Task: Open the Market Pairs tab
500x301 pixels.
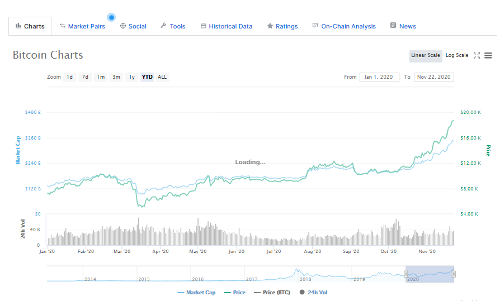Action: point(82,26)
